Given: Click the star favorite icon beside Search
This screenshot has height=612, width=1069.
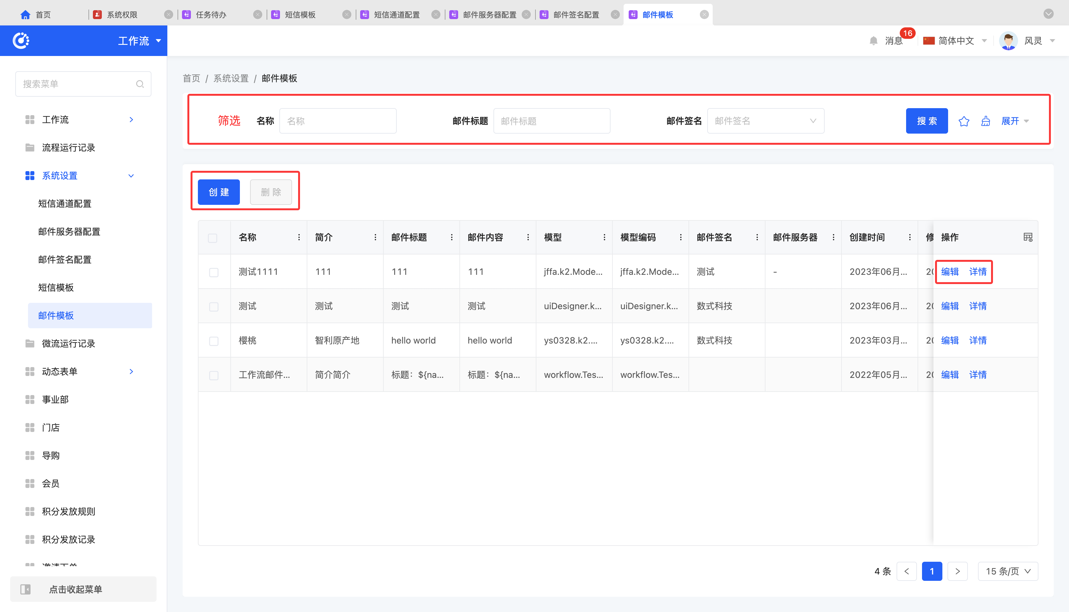Looking at the screenshot, I should tap(963, 122).
